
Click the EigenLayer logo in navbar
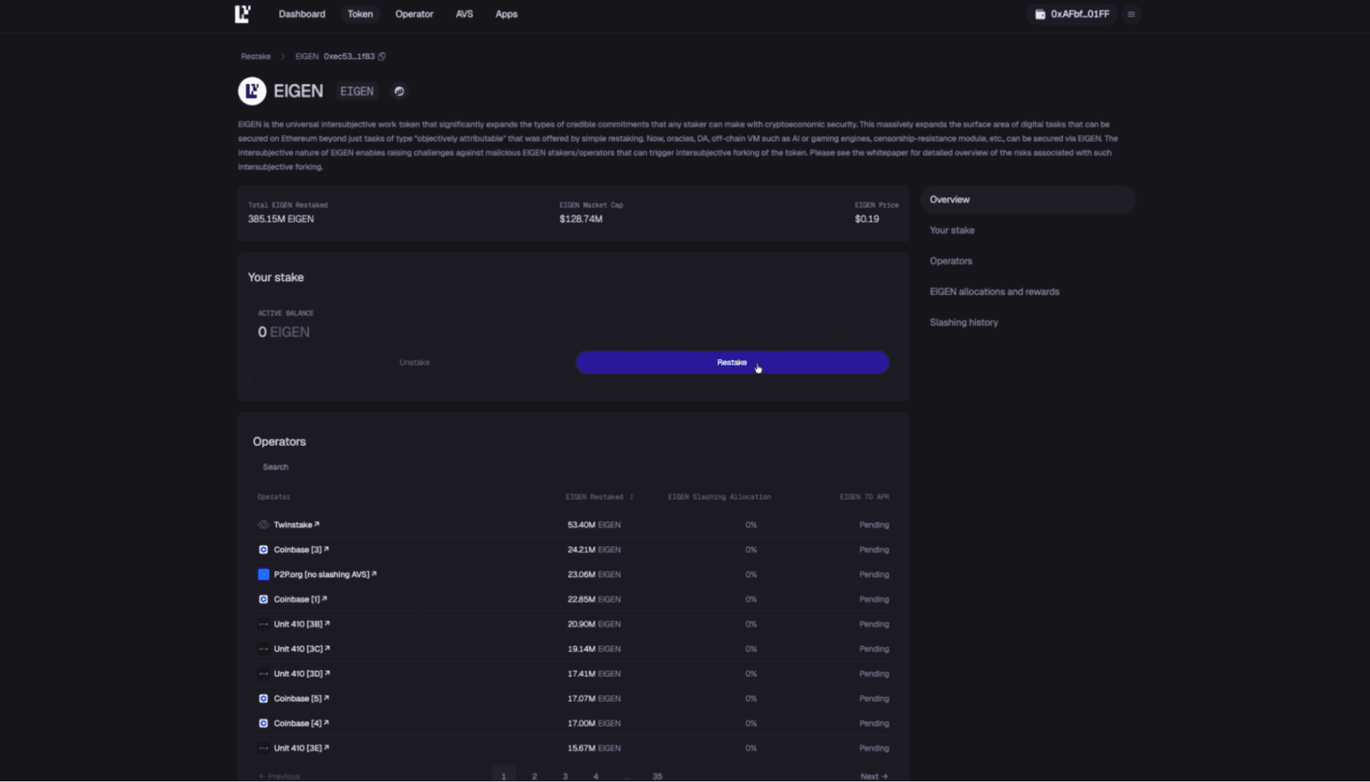point(243,14)
